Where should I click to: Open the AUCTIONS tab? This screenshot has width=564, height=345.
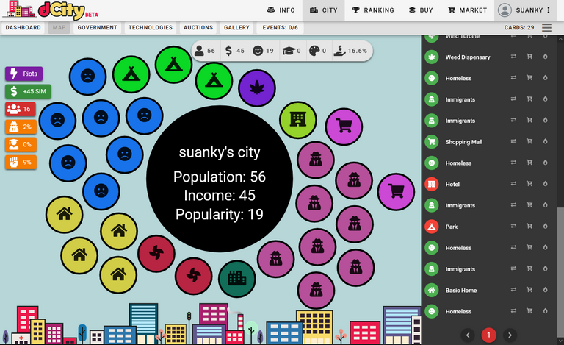(198, 28)
